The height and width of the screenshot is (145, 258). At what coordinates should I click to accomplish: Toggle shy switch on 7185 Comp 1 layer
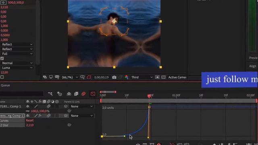click(28, 106)
